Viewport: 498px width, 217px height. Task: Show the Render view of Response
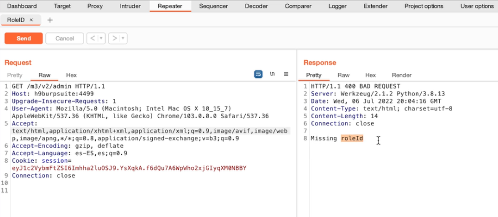coord(402,75)
